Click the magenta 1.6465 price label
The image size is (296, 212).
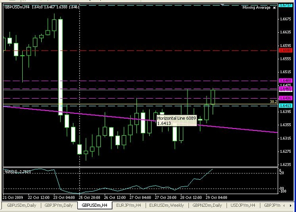286,89
